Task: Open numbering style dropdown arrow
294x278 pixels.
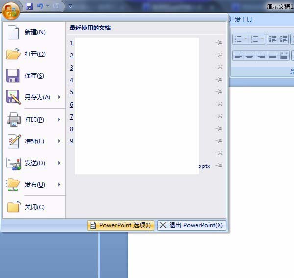Action: click(x=262, y=39)
